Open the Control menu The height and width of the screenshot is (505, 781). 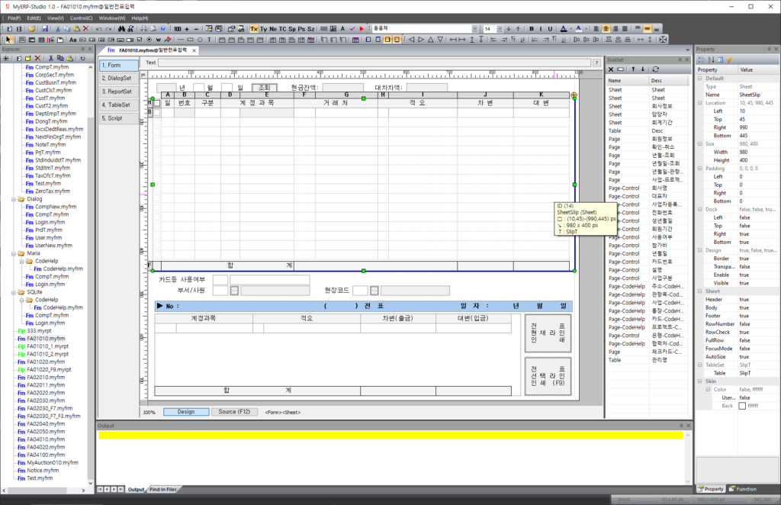(x=81, y=18)
